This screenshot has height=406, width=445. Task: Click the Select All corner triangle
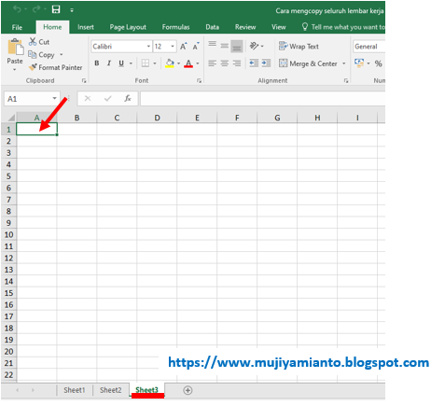(x=11, y=118)
